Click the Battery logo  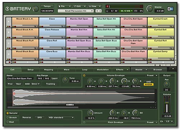[18, 9]
